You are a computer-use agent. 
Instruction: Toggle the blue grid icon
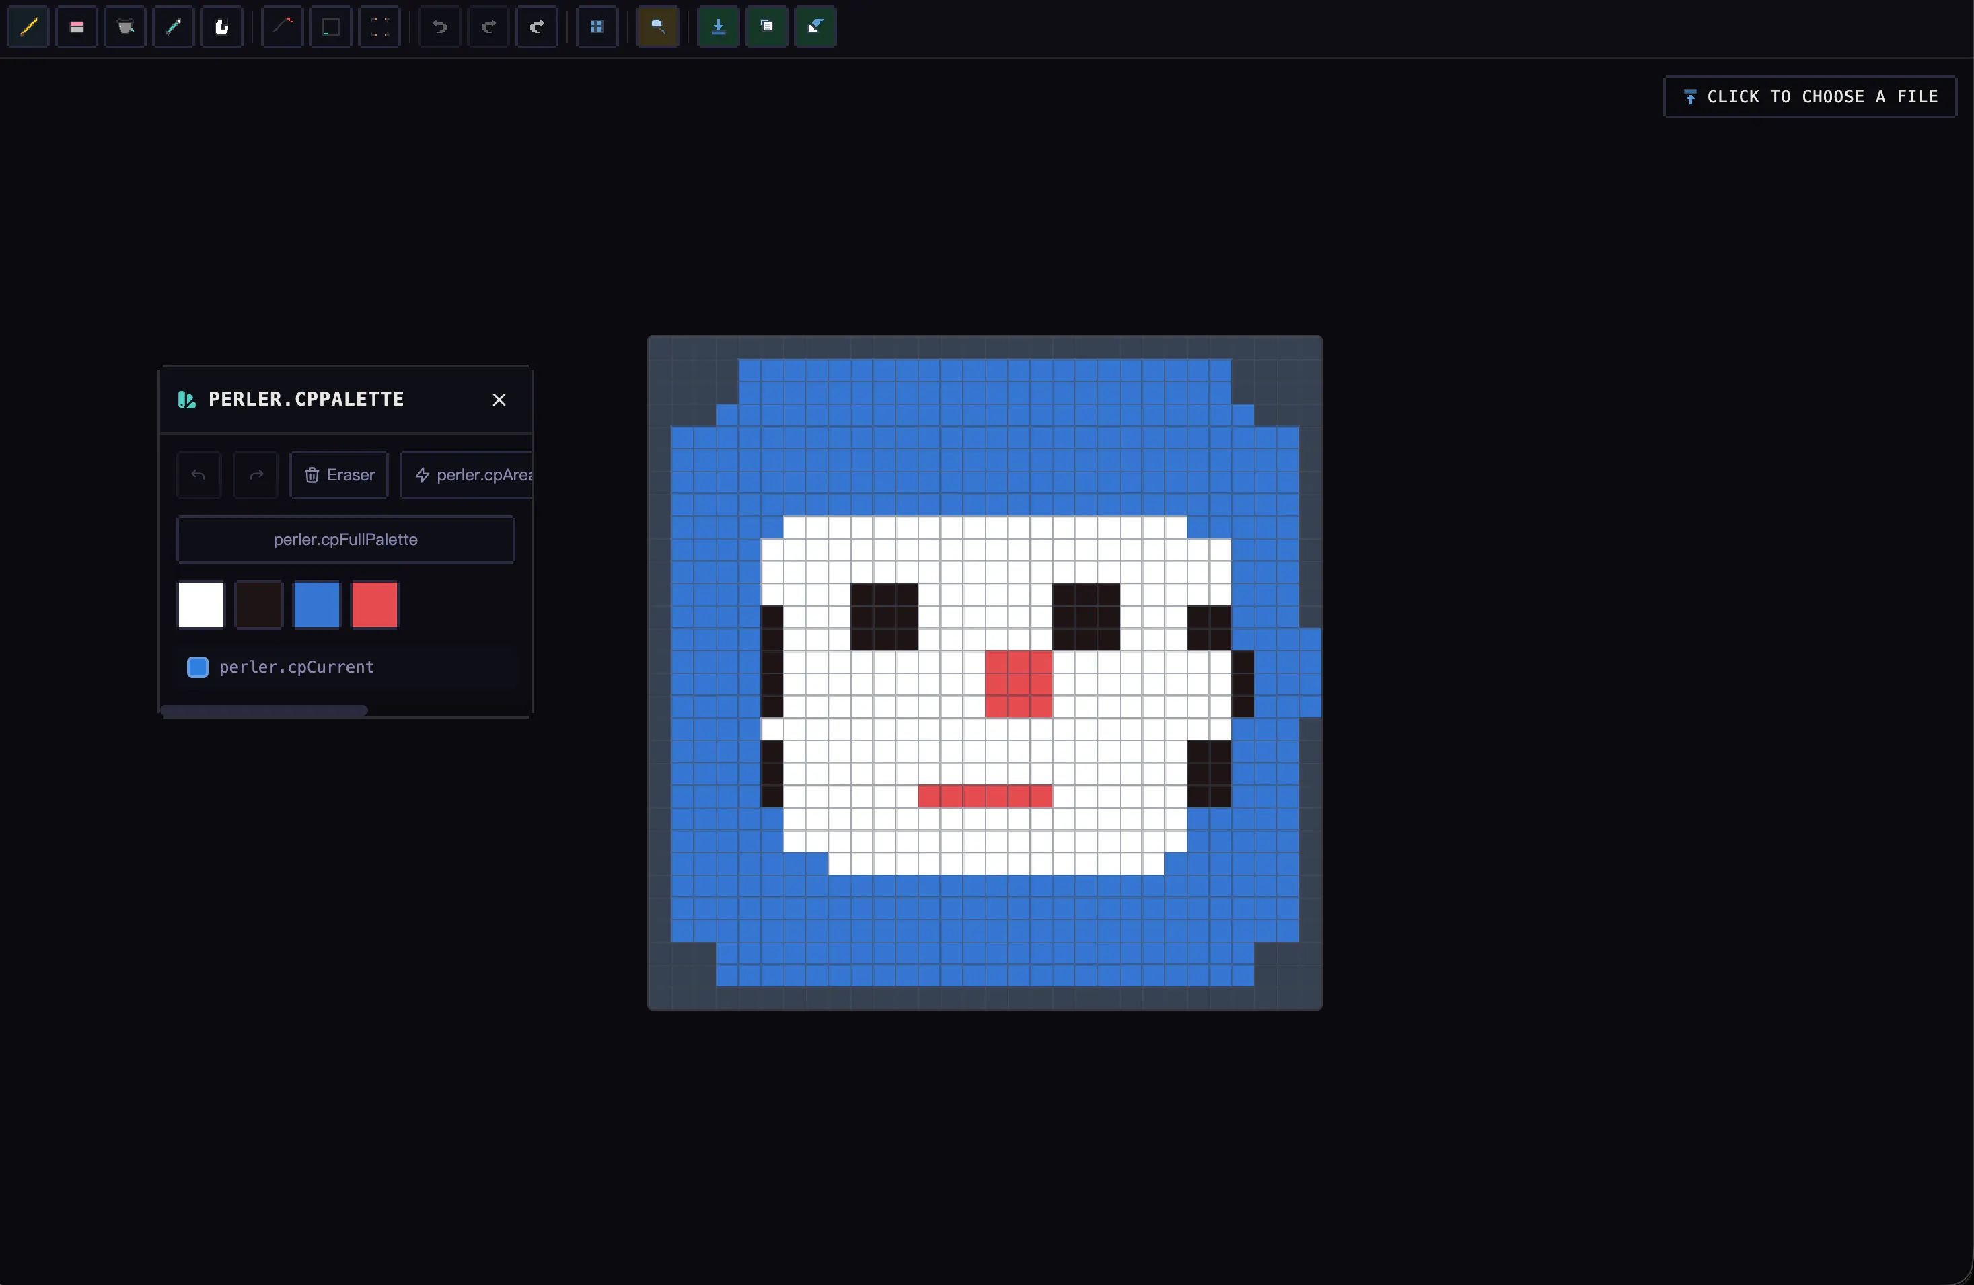pyautogui.click(x=597, y=26)
